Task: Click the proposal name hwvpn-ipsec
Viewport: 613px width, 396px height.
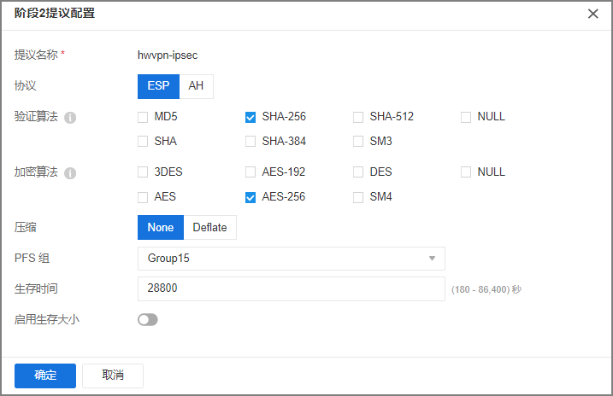Action: click(168, 55)
